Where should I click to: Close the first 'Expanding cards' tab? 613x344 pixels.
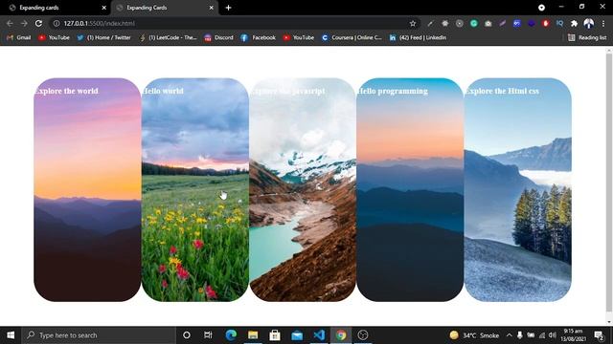tap(104, 8)
